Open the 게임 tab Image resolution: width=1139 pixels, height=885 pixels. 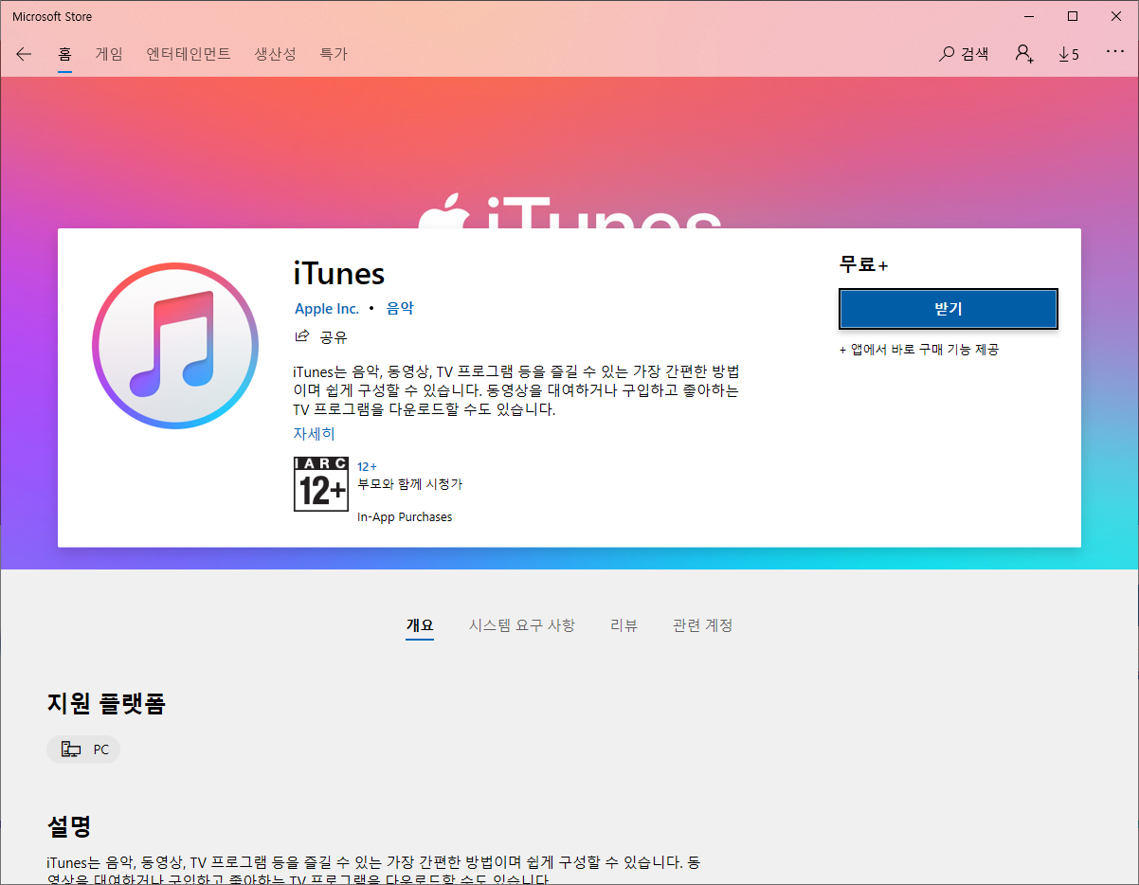coord(109,54)
